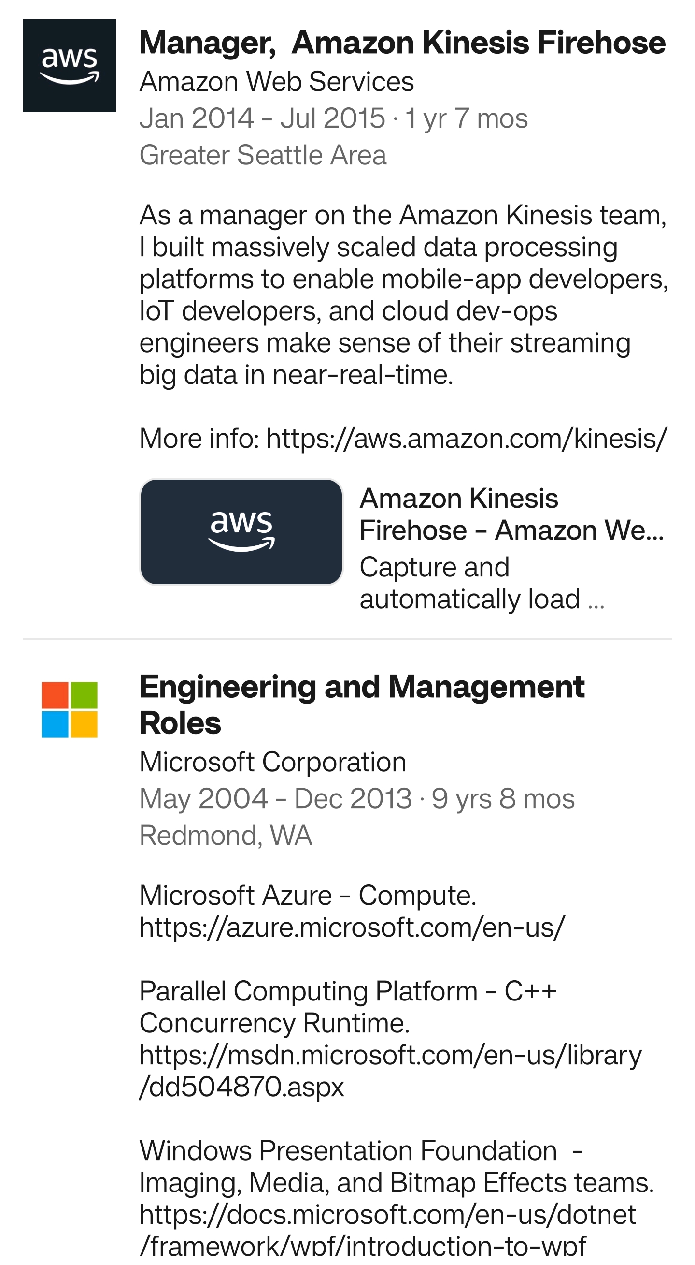
Task: Tap the "Greater Seattle Area" location text
Action: point(263,155)
